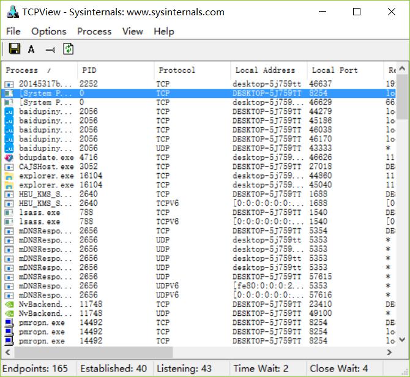Toggle the show unconnected endpoints toolbar icon

(50, 50)
